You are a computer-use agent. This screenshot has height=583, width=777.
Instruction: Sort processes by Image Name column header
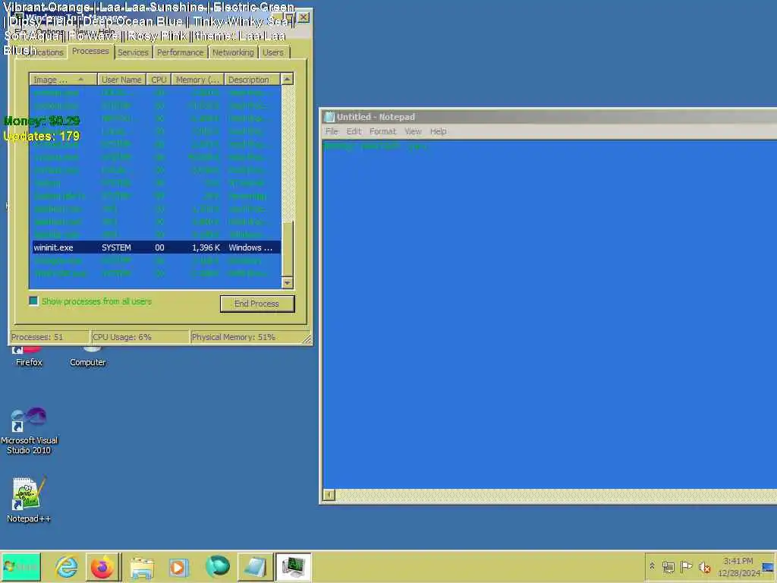63,79
